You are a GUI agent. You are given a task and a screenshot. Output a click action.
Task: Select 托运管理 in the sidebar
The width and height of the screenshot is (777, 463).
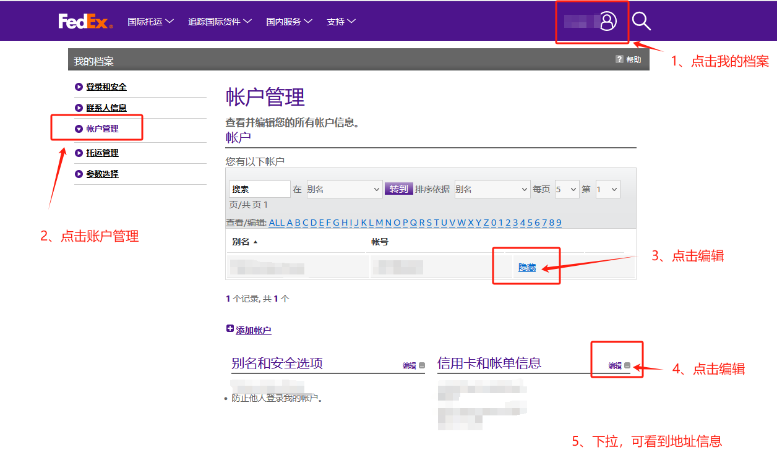pyautogui.click(x=102, y=153)
